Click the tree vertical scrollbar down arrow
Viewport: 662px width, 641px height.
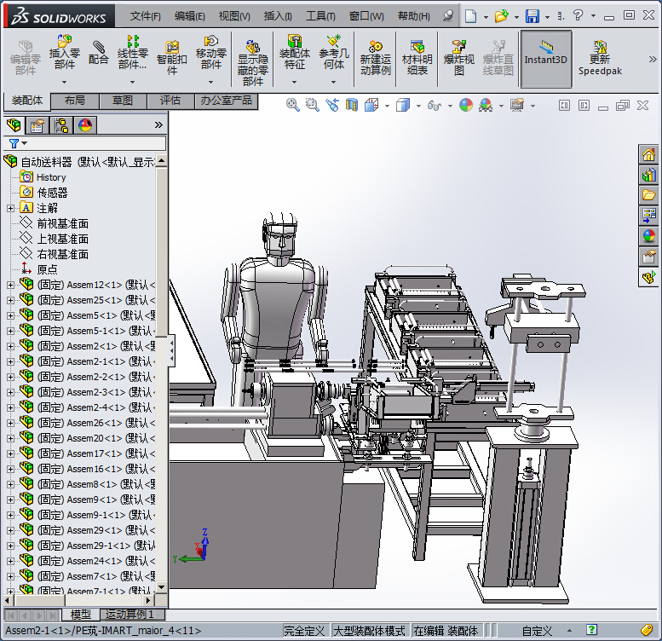pyautogui.click(x=161, y=587)
